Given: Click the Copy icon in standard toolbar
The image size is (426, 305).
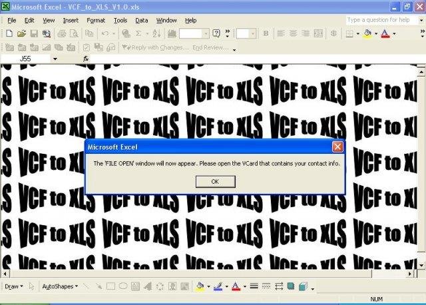Looking at the screenshot, I should point(89,33).
